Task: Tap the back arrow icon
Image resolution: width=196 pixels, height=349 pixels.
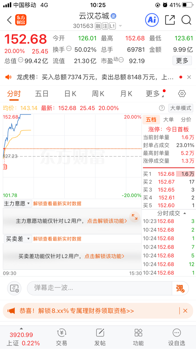Action: pos(9,20)
